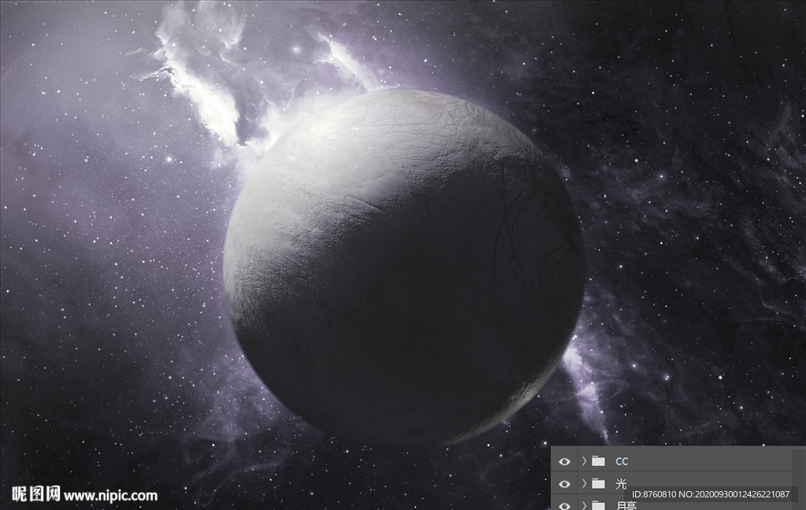The width and height of the screenshot is (806, 510).
Task: Expand the 月亮 layer group
Action: 584,505
